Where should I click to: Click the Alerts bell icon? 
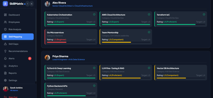click(x=5, y=58)
